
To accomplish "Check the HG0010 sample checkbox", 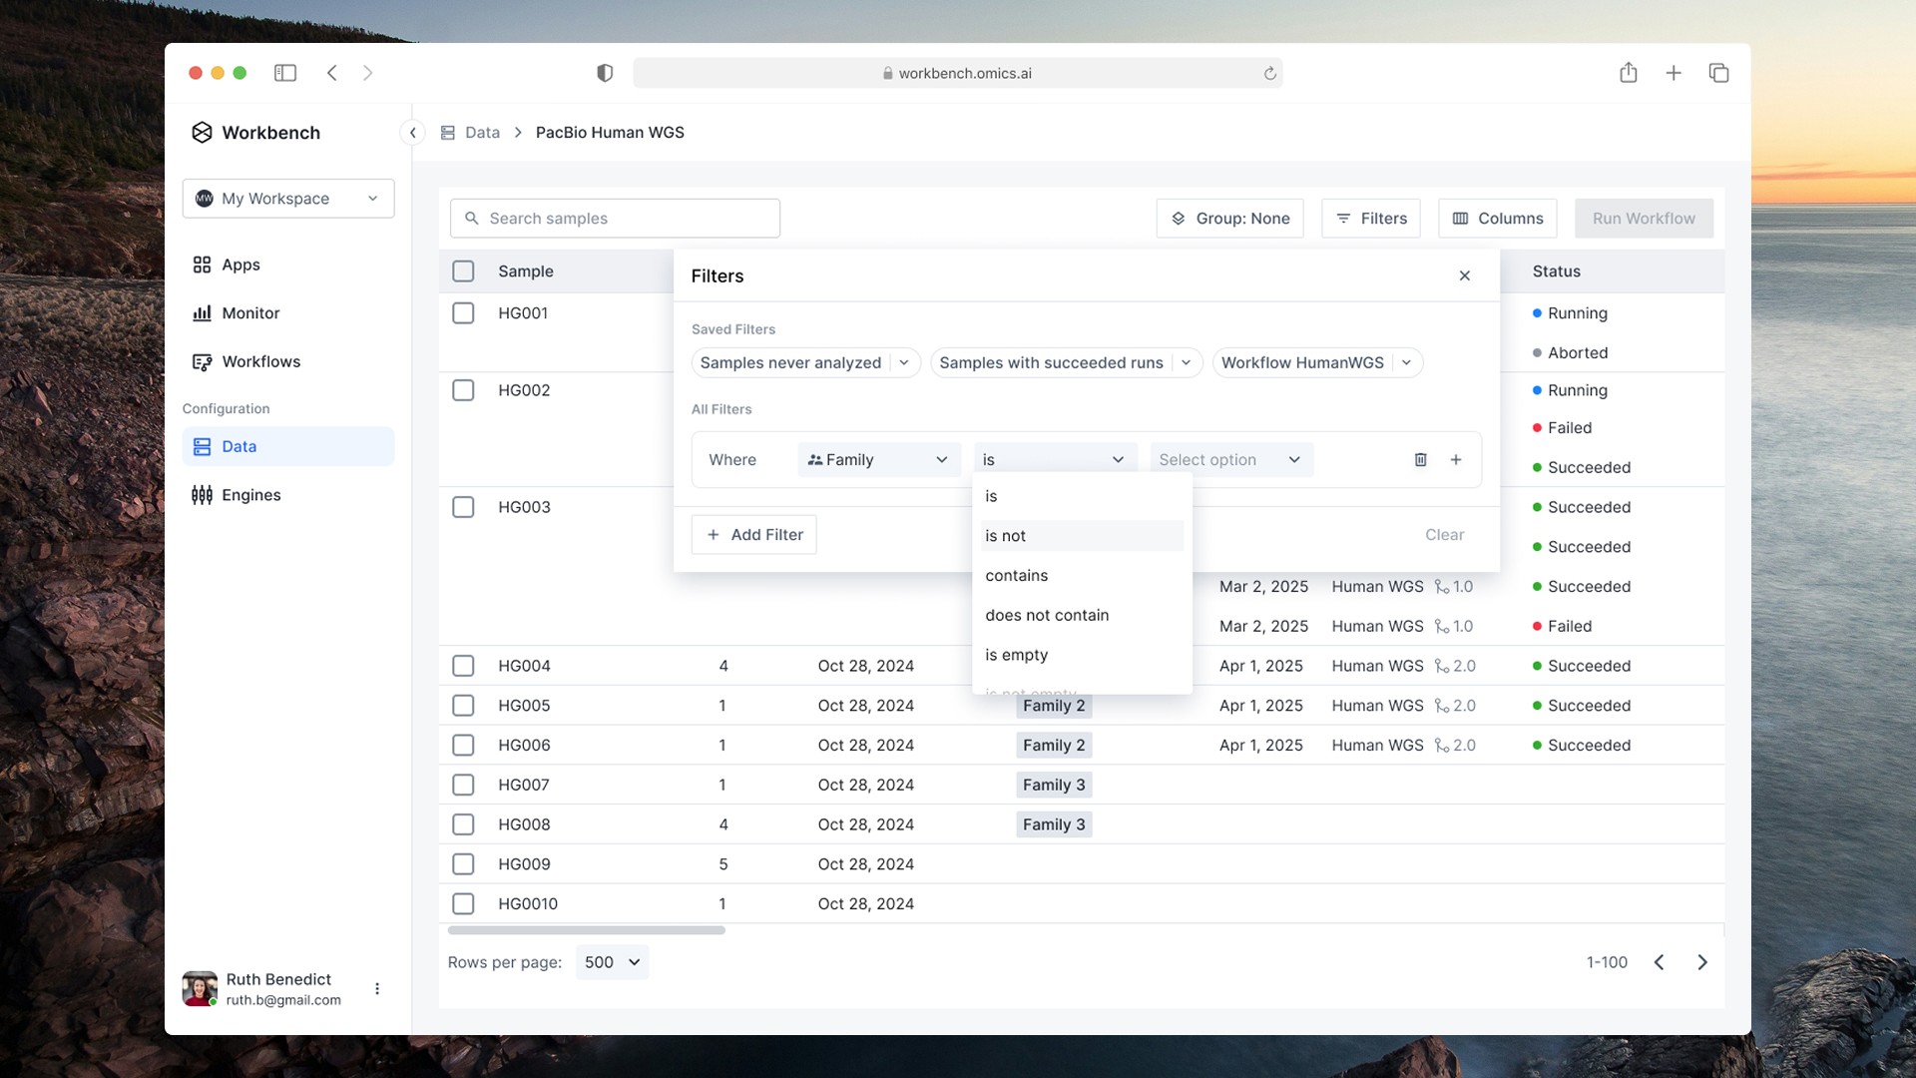I will click(463, 904).
